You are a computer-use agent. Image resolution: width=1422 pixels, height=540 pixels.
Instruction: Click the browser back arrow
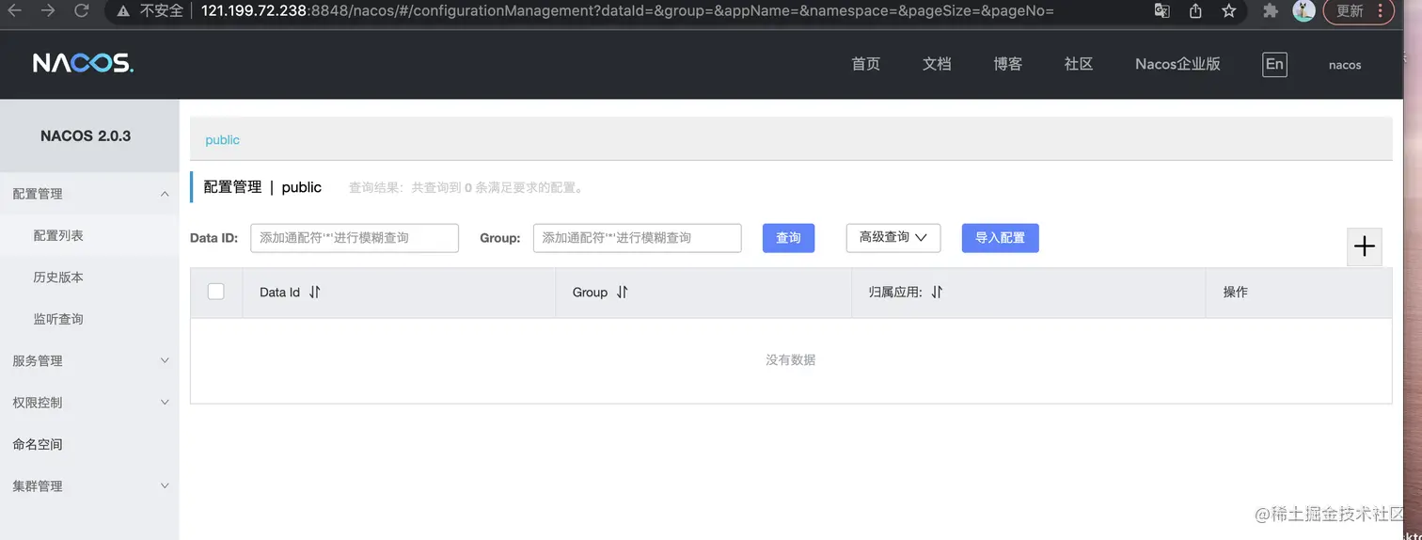pos(15,10)
